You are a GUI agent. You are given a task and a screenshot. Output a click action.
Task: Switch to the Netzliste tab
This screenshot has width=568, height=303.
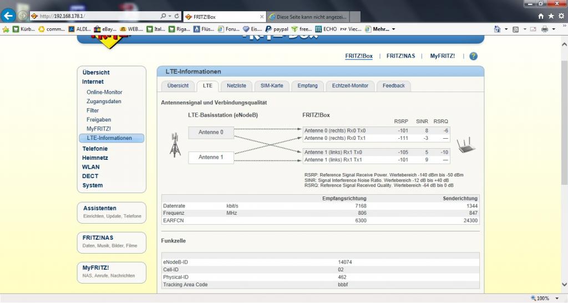[236, 86]
